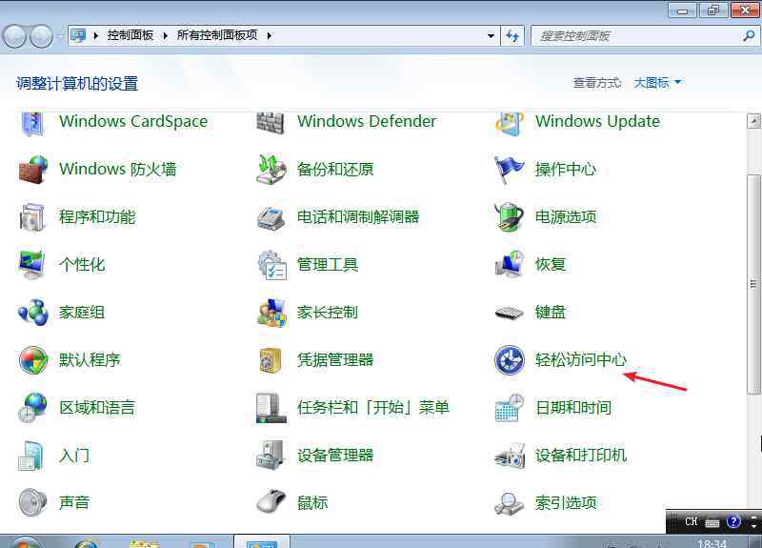Click the 程序和功能 icon

coord(32,217)
